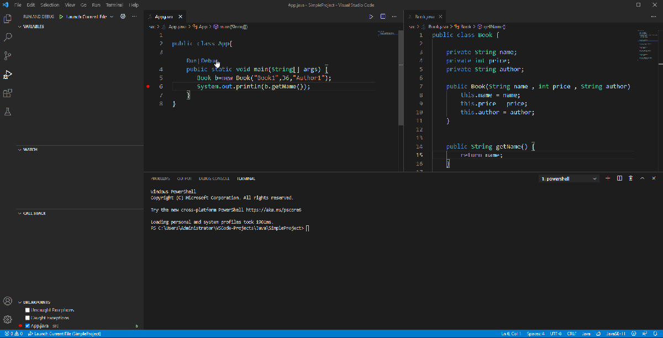Change indentation via Spaces: 4
The height and width of the screenshot is (338, 663).
coord(536,334)
